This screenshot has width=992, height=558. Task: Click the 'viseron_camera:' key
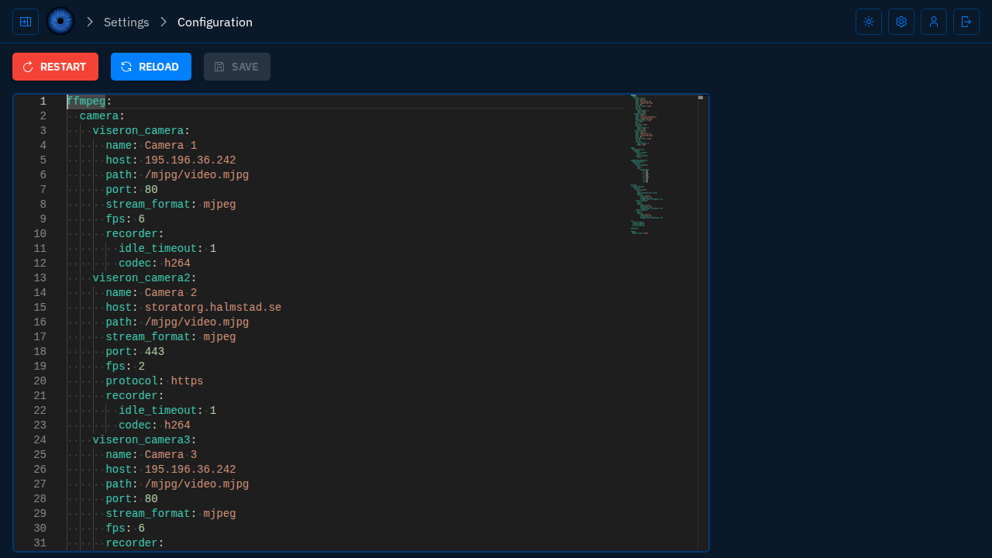click(x=141, y=131)
